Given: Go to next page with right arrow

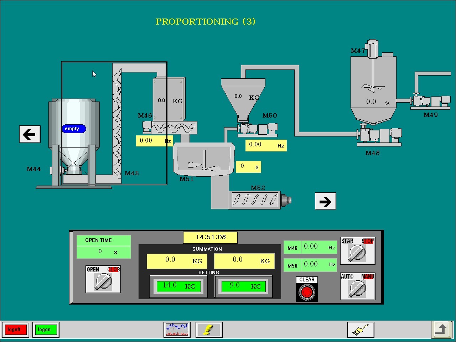Looking at the screenshot, I should tap(325, 201).
